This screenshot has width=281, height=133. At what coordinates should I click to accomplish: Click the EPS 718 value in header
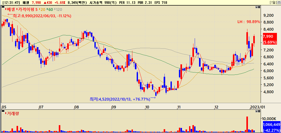(161, 3)
